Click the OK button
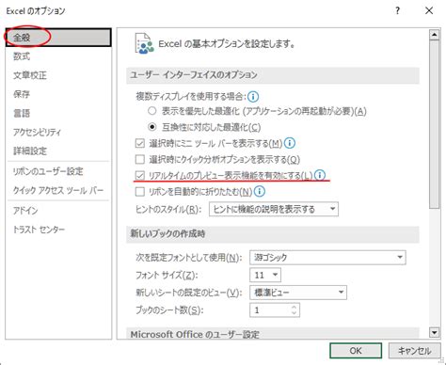 click(356, 350)
